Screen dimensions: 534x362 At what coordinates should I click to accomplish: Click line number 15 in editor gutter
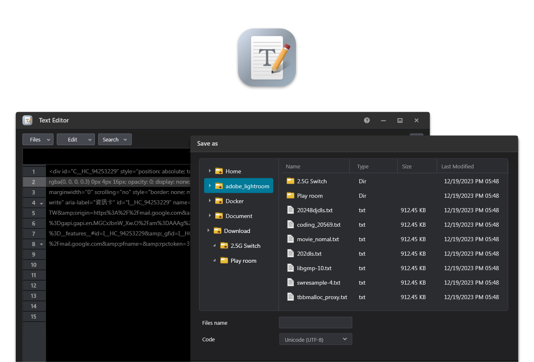click(x=34, y=316)
